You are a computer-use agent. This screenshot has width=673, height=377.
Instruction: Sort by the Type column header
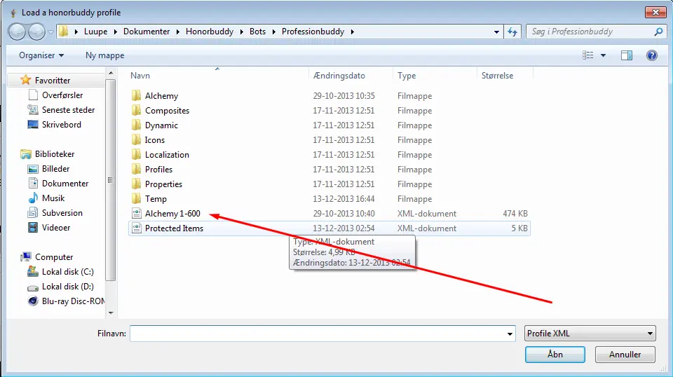click(x=407, y=76)
